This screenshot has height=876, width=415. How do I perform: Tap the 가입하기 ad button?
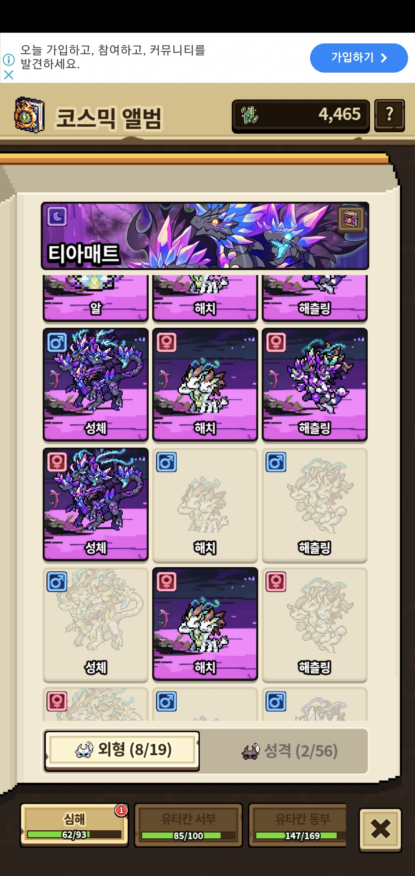[x=359, y=58]
